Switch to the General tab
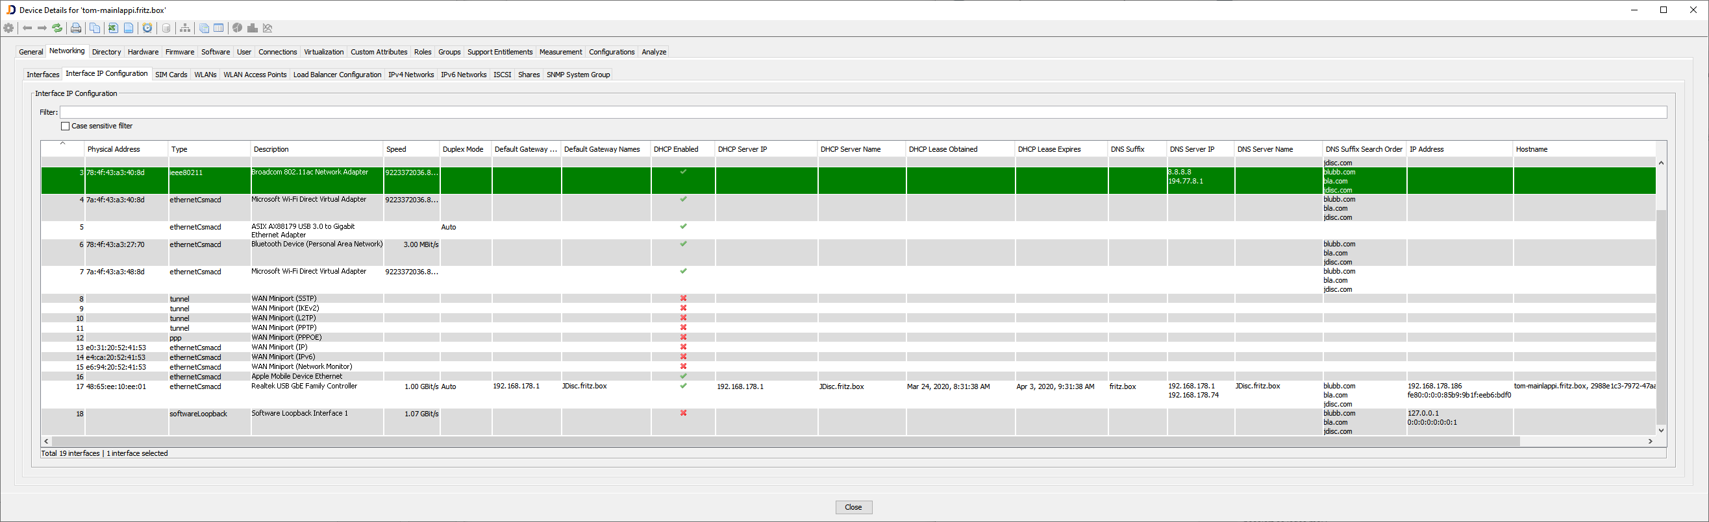Screen dimensions: 1709x522 pos(31,52)
